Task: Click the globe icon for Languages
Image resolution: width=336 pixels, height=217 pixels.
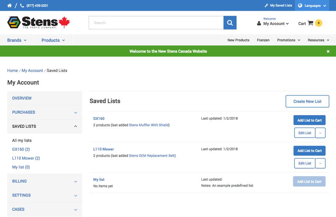Action: pos(300,5)
